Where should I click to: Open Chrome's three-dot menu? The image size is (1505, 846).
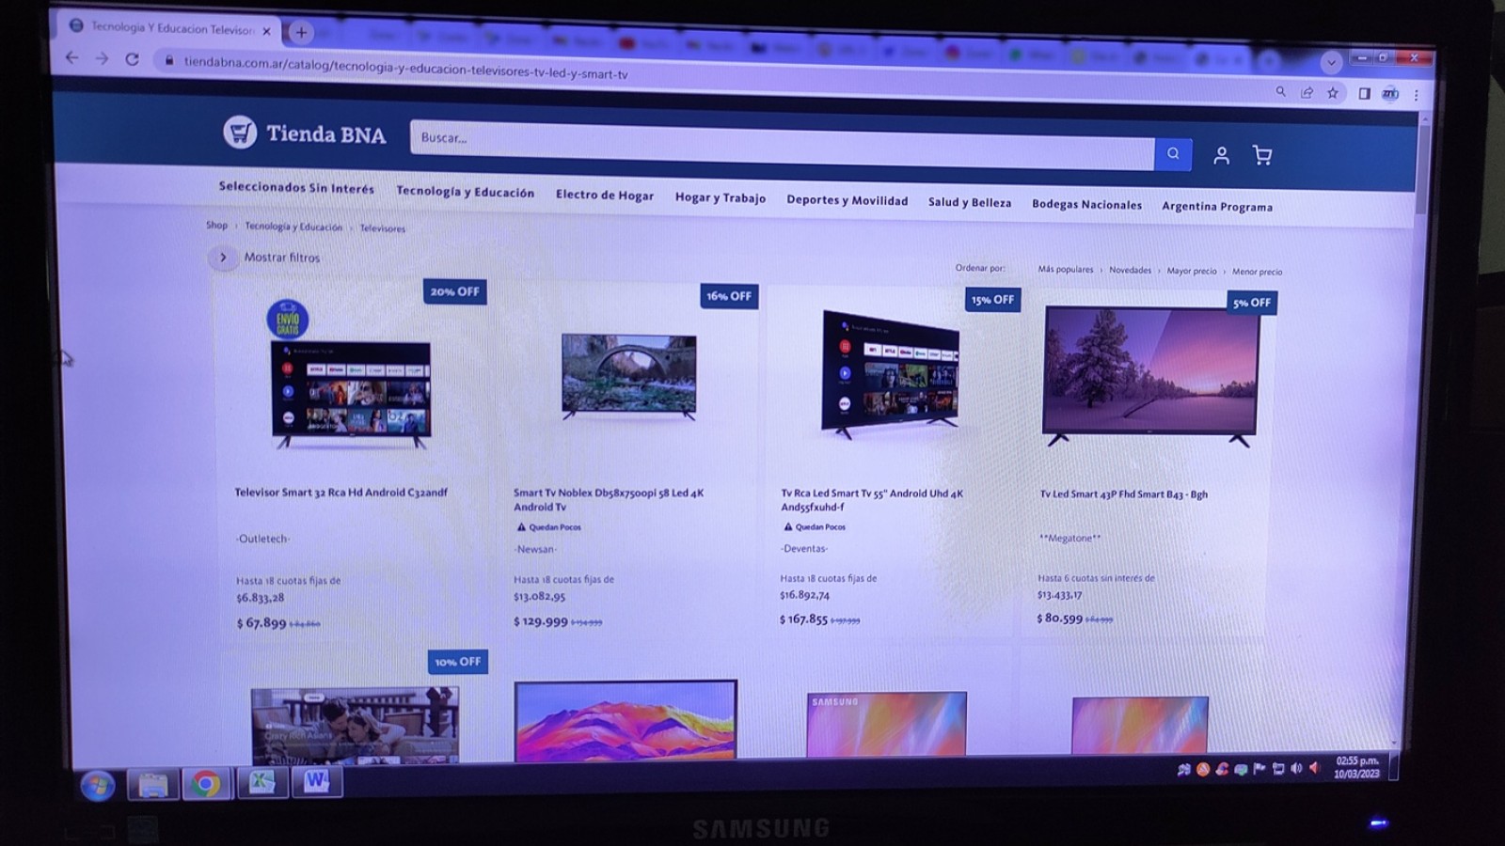pos(1416,94)
